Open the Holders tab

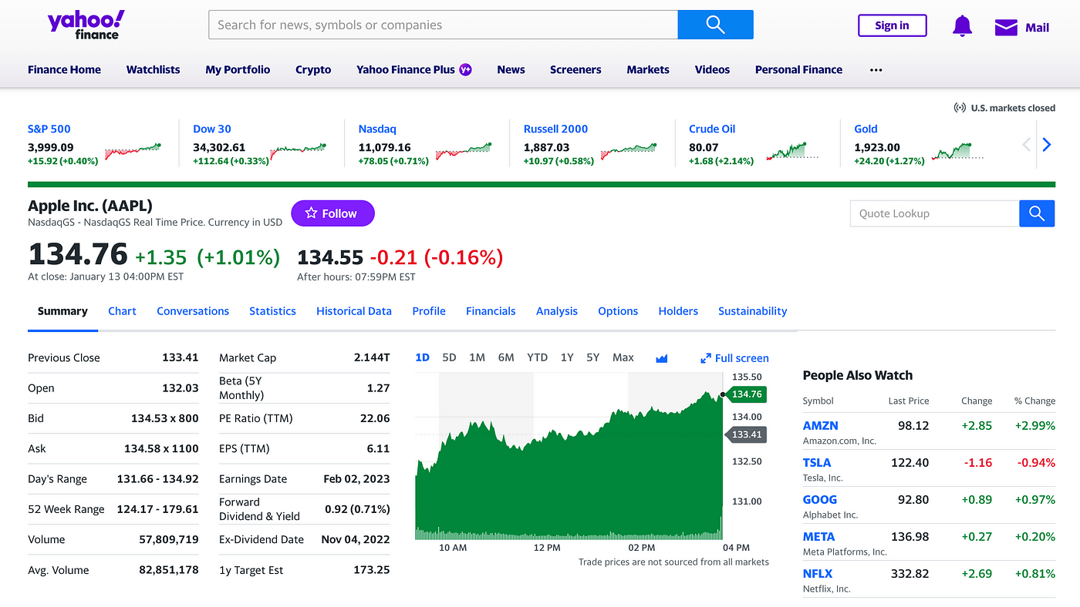(678, 311)
